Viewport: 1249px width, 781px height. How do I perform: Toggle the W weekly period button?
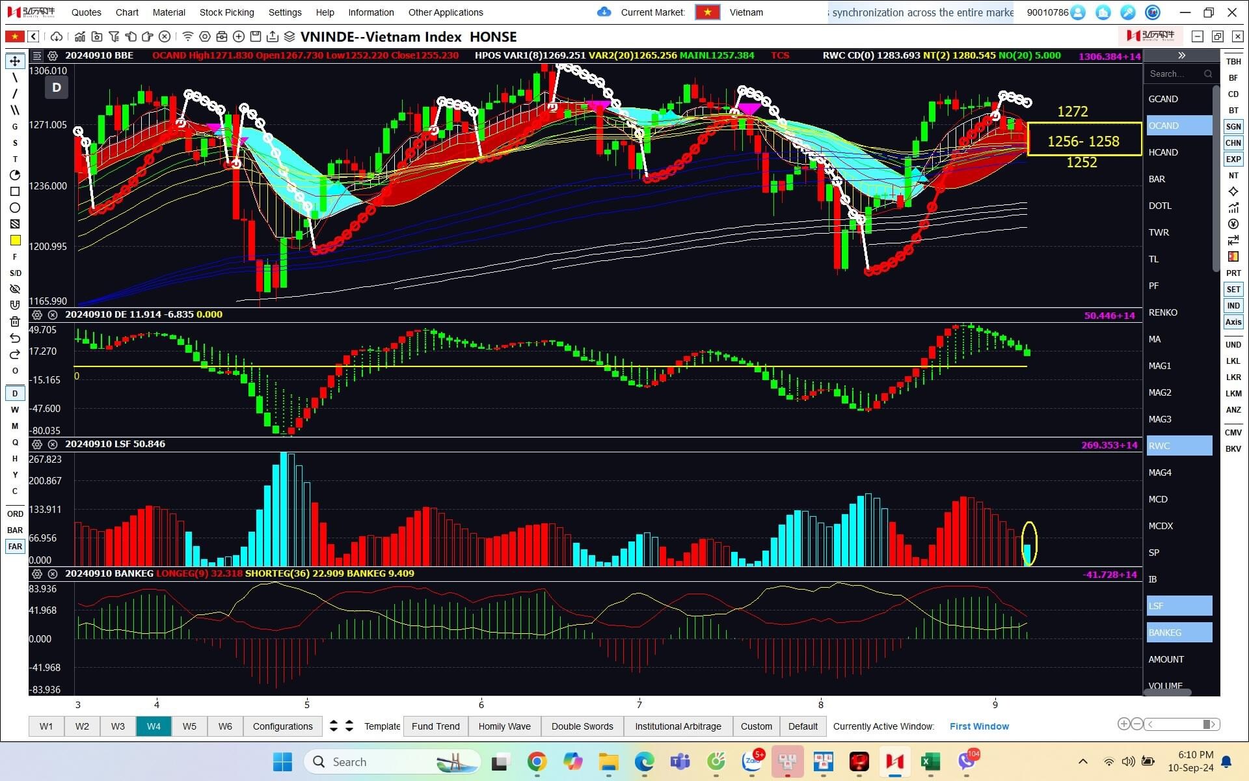[x=15, y=409]
